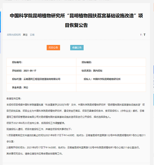
Task: Click the 打印公告 print button
Action: point(53,47)
